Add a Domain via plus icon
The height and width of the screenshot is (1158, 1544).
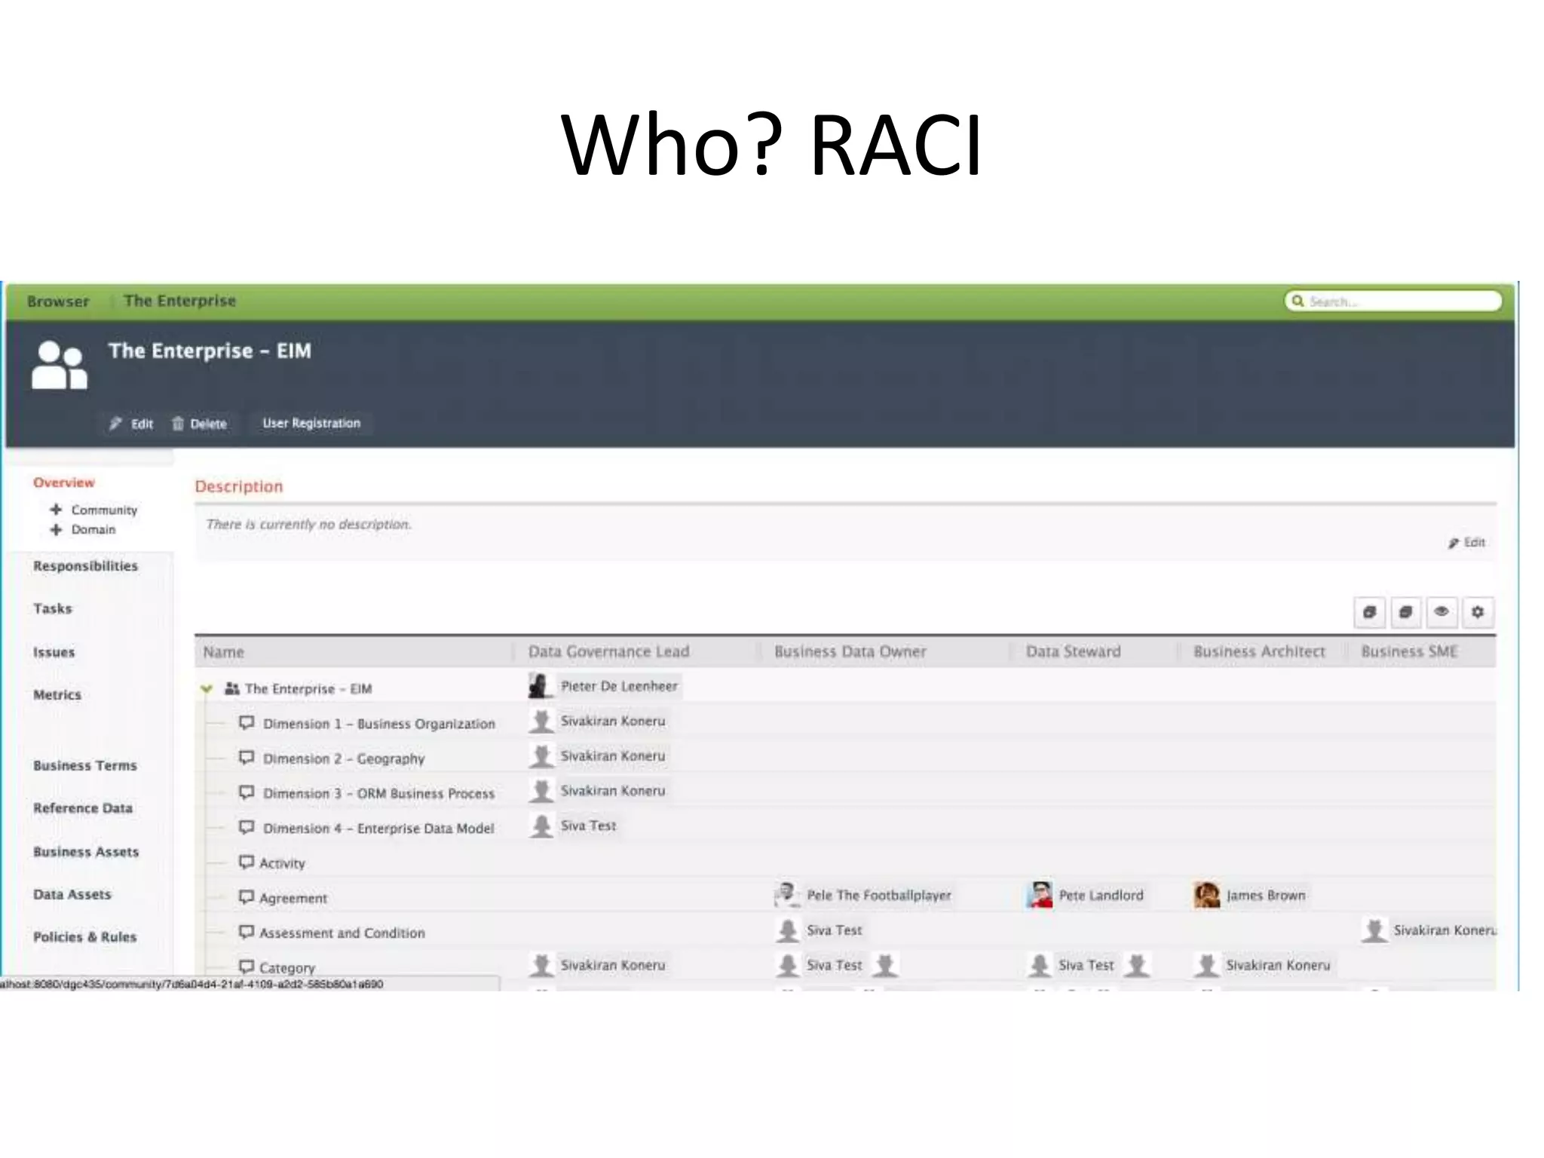[x=56, y=529]
